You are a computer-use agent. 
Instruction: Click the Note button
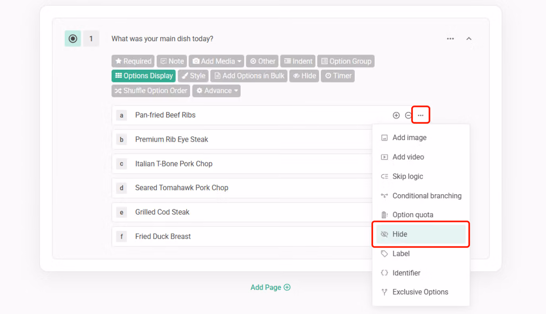click(x=172, y=61)
